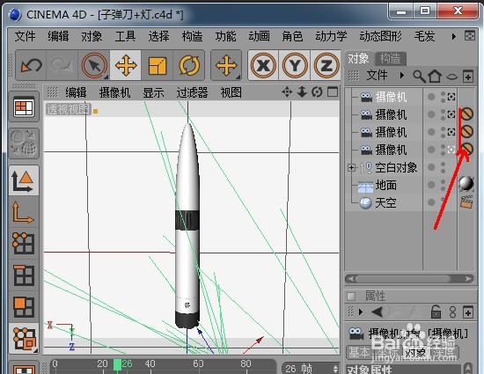Click attribute panel back arrow
The image size is (484, 374).
tap(377, 312)
